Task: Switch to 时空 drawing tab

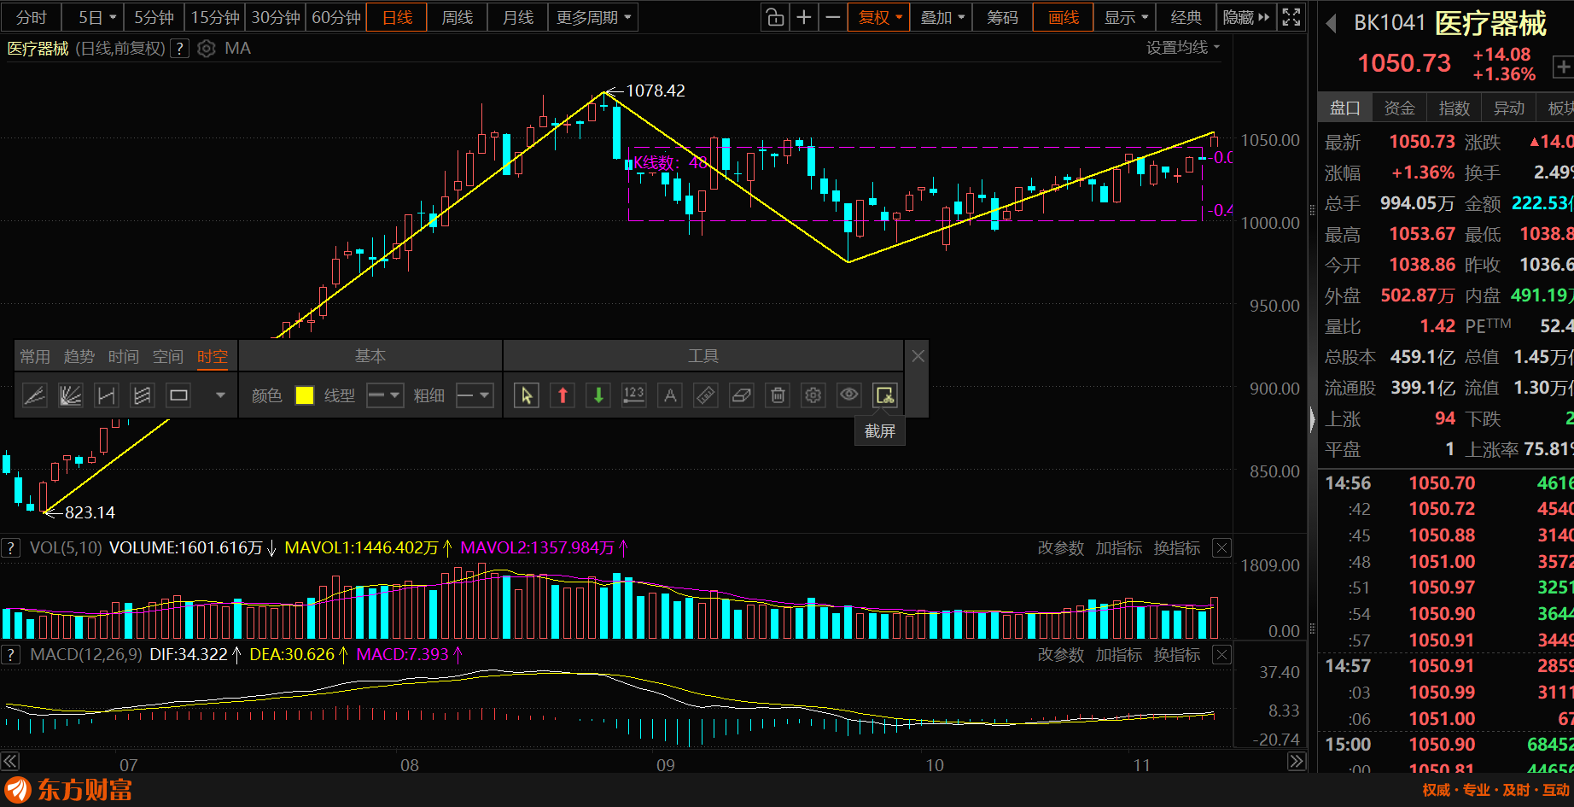Action: point(213,356)
